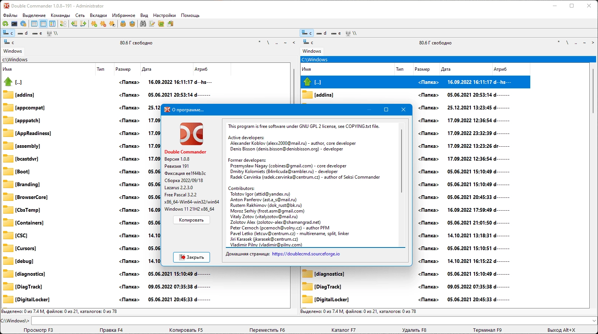Open the Помощь menu
Viewport: 598px width, 334px height.
[x=190, y=15]
